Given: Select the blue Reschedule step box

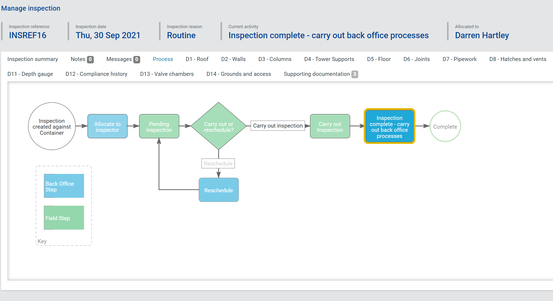Looking at the screenshot, I should pyautogui.click(x=219, y=190).
